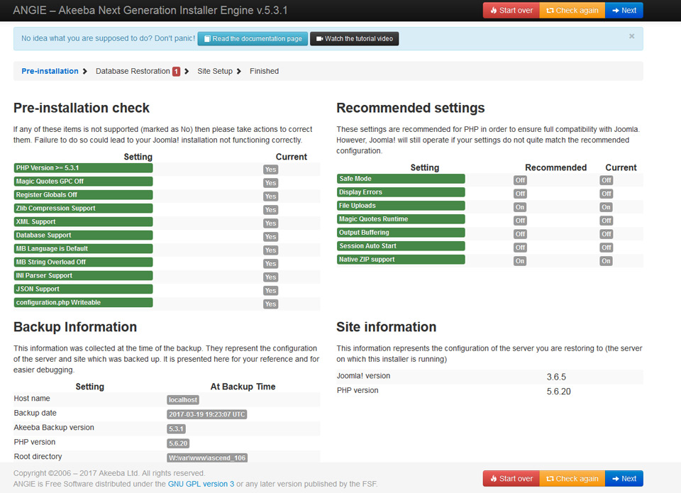
Task: Click the Magic Quotes GPC Off label
Action: (84, 182)
